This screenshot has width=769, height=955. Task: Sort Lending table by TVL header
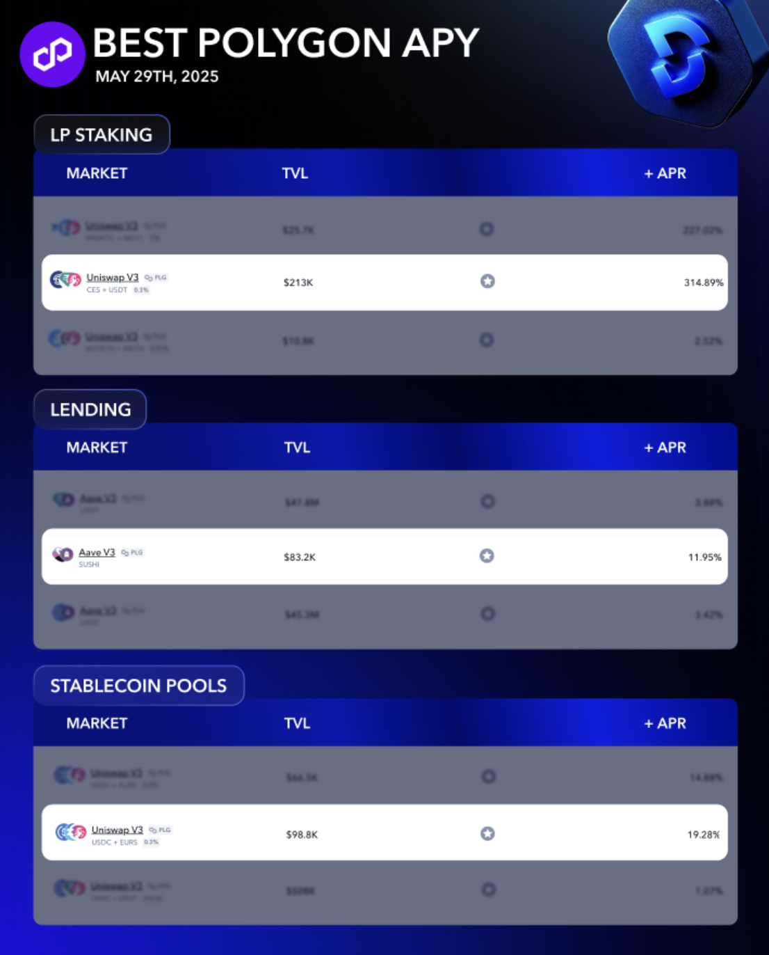pos(297,448)
